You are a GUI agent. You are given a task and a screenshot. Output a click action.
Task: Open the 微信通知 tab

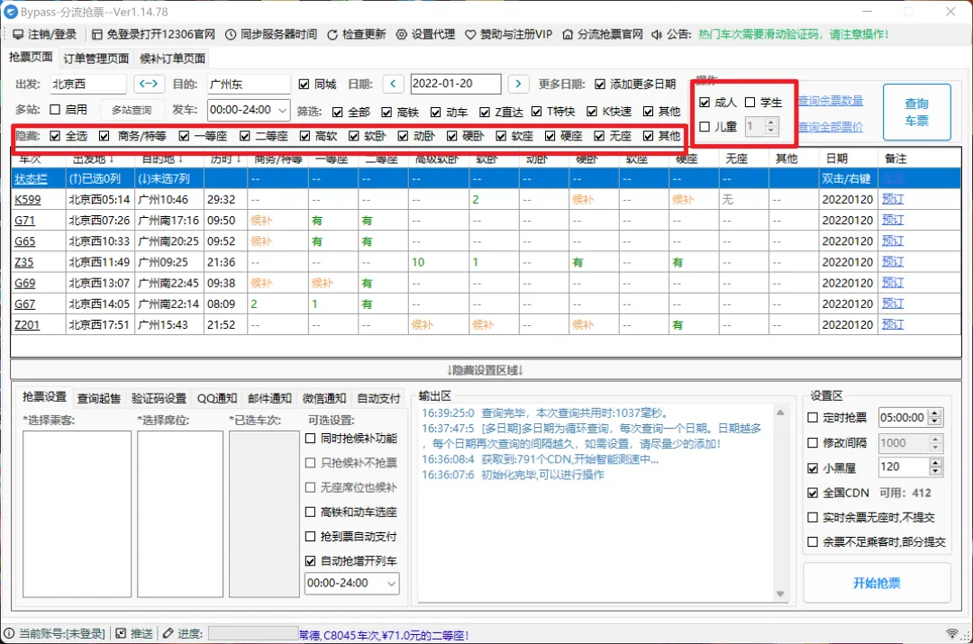(x=324, y=398)
